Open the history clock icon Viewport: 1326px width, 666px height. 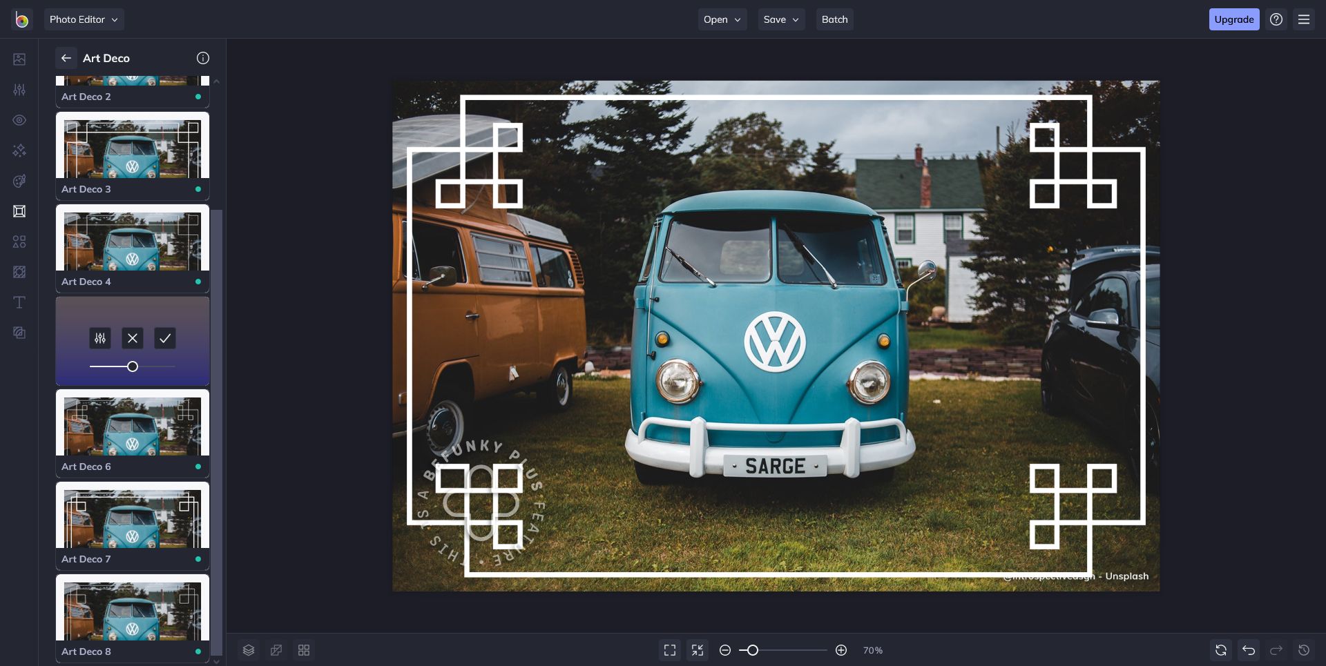point(1304,650)
